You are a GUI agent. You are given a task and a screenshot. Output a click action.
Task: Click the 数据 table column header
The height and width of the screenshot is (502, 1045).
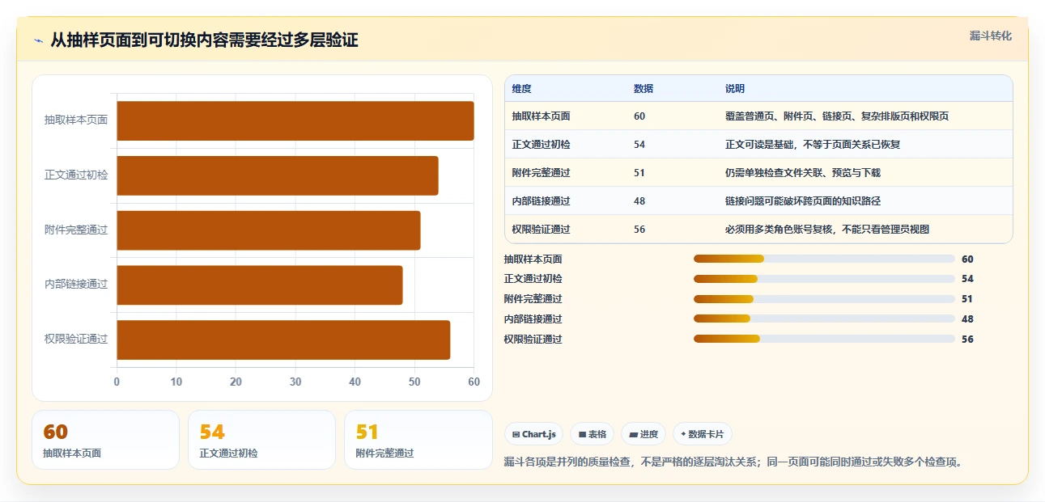pos(644,89)
